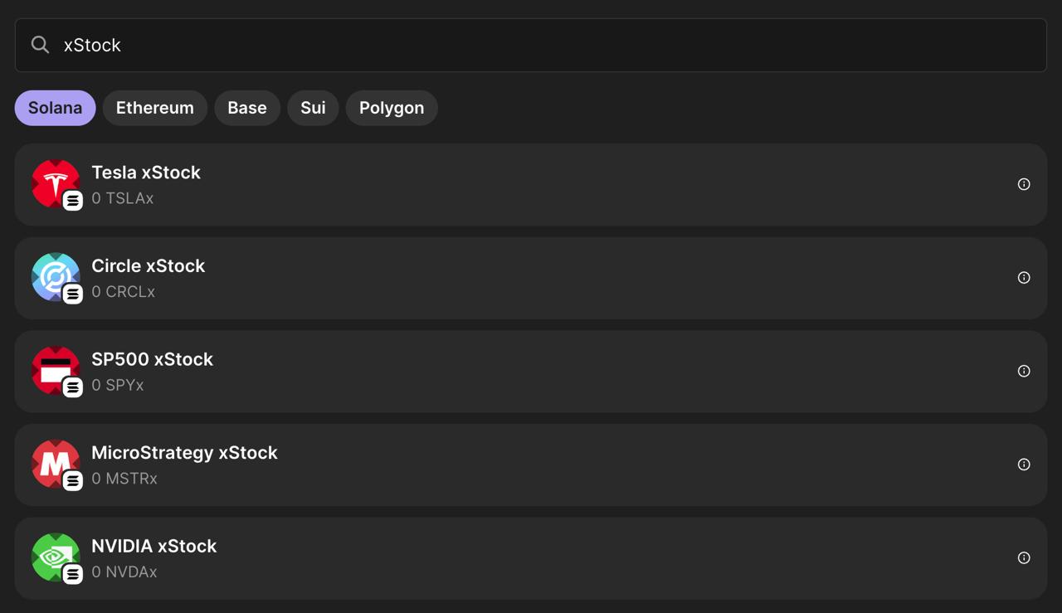Click the Circle xStock name text
Image resolution: width=1062 pixels, height=613 pixels.
click(149, 266)
